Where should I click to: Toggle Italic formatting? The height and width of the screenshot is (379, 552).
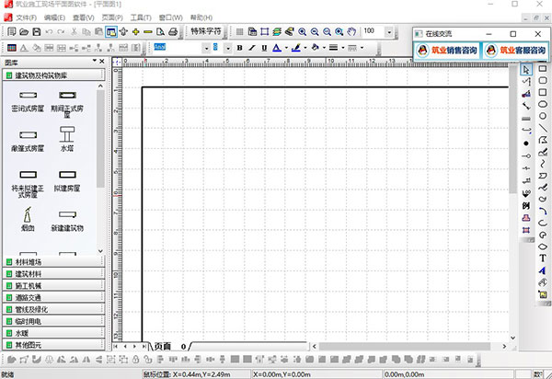[x=252, y=48]
